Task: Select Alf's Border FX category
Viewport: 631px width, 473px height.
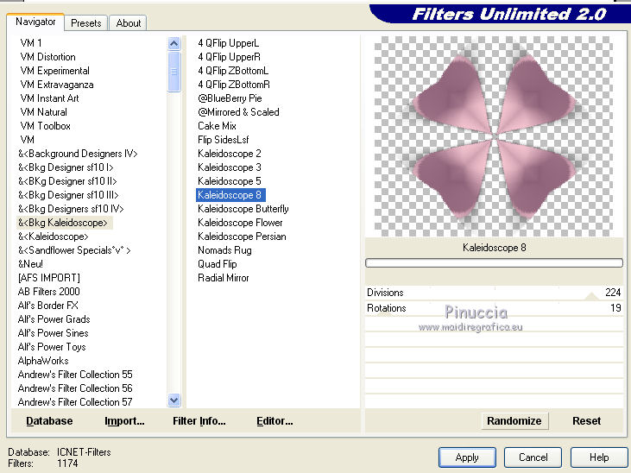Action: point(47,306)
